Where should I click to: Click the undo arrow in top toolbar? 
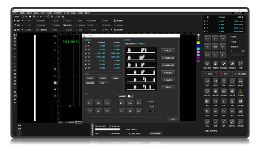[37, 17]
